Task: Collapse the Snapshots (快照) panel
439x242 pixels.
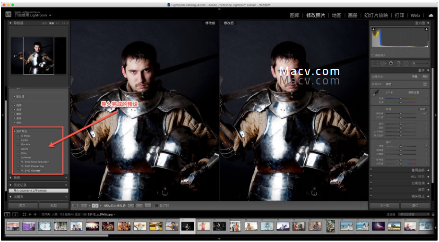Action: 11,178
